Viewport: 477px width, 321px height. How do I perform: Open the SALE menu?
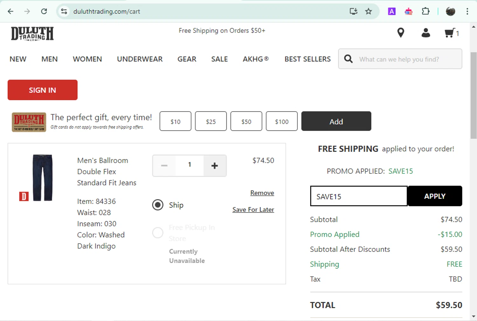[220, 59]
